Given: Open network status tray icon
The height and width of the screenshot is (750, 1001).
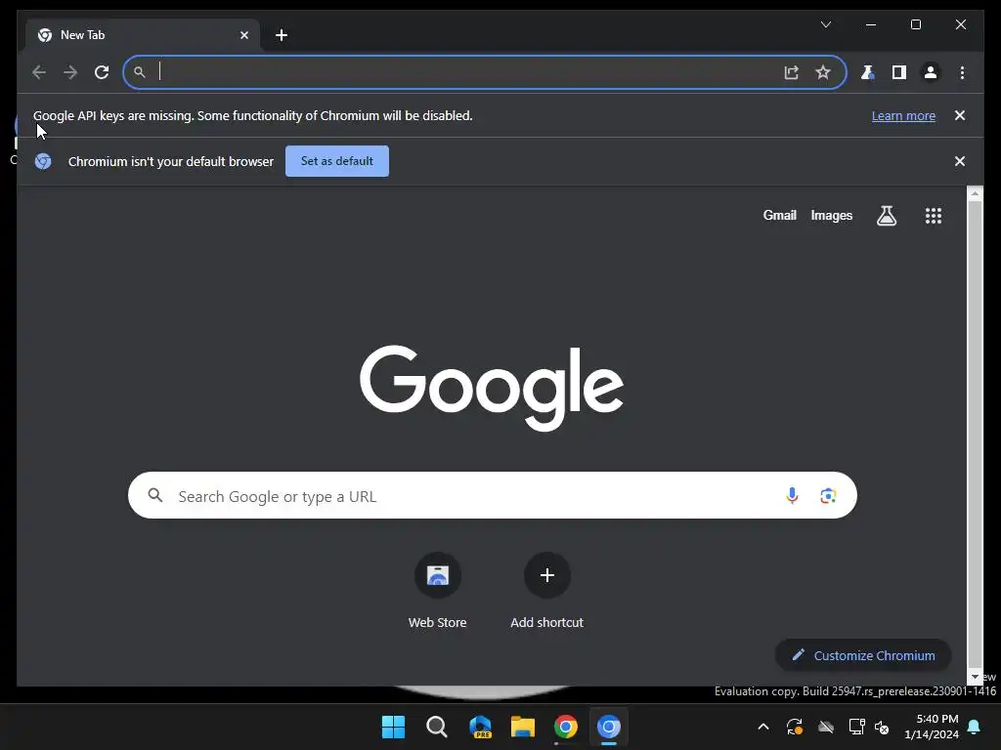Looking at the screenshot, I should click(x=856, y=727).
